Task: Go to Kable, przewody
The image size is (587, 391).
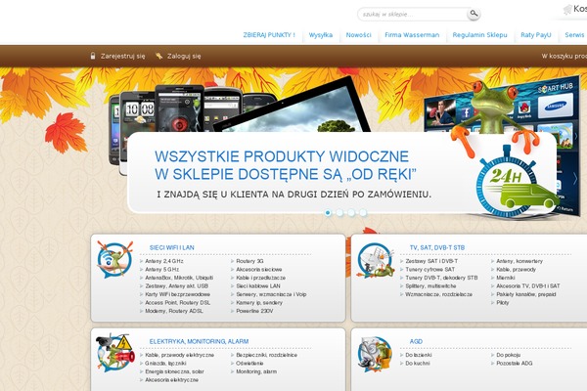Action: pos(516,270)
